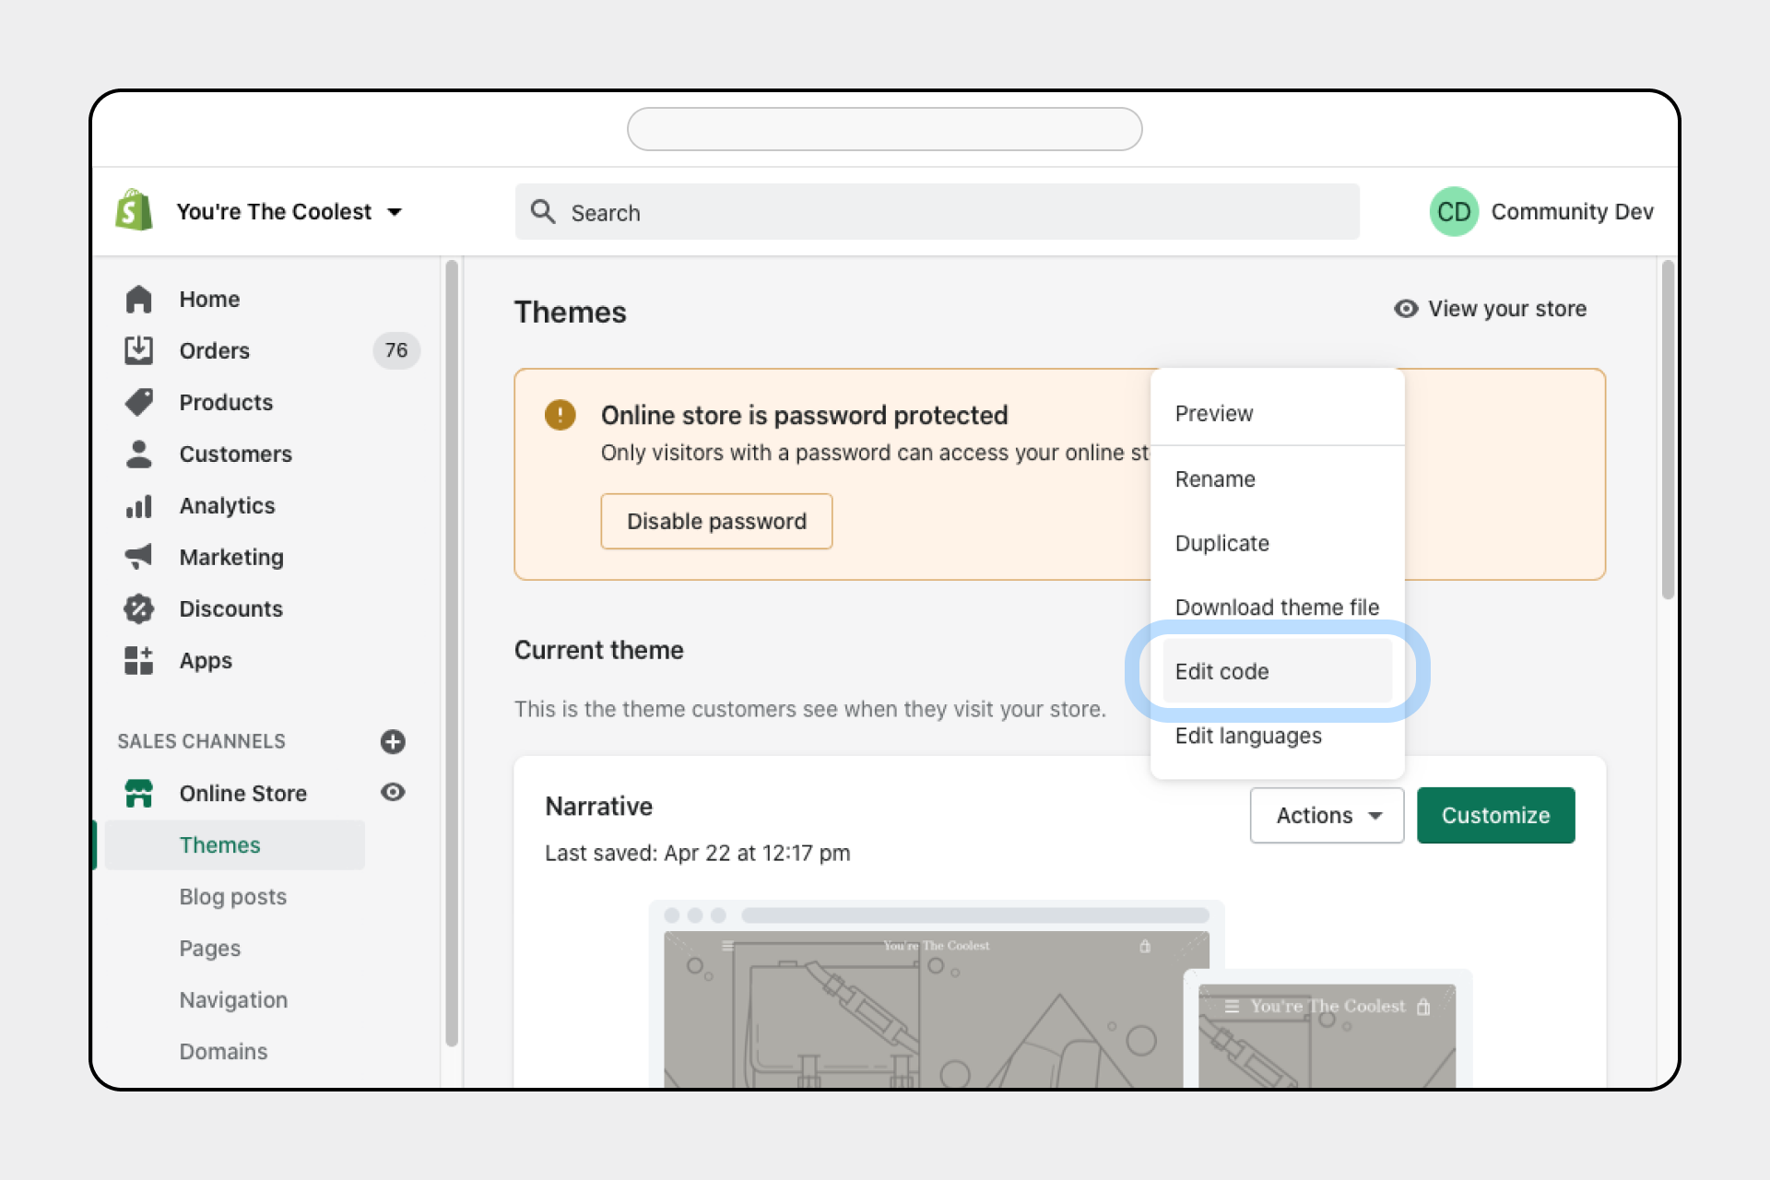Click the browser address bar
This screenshot has width=1770, height=1180.
tap(884, 129)
